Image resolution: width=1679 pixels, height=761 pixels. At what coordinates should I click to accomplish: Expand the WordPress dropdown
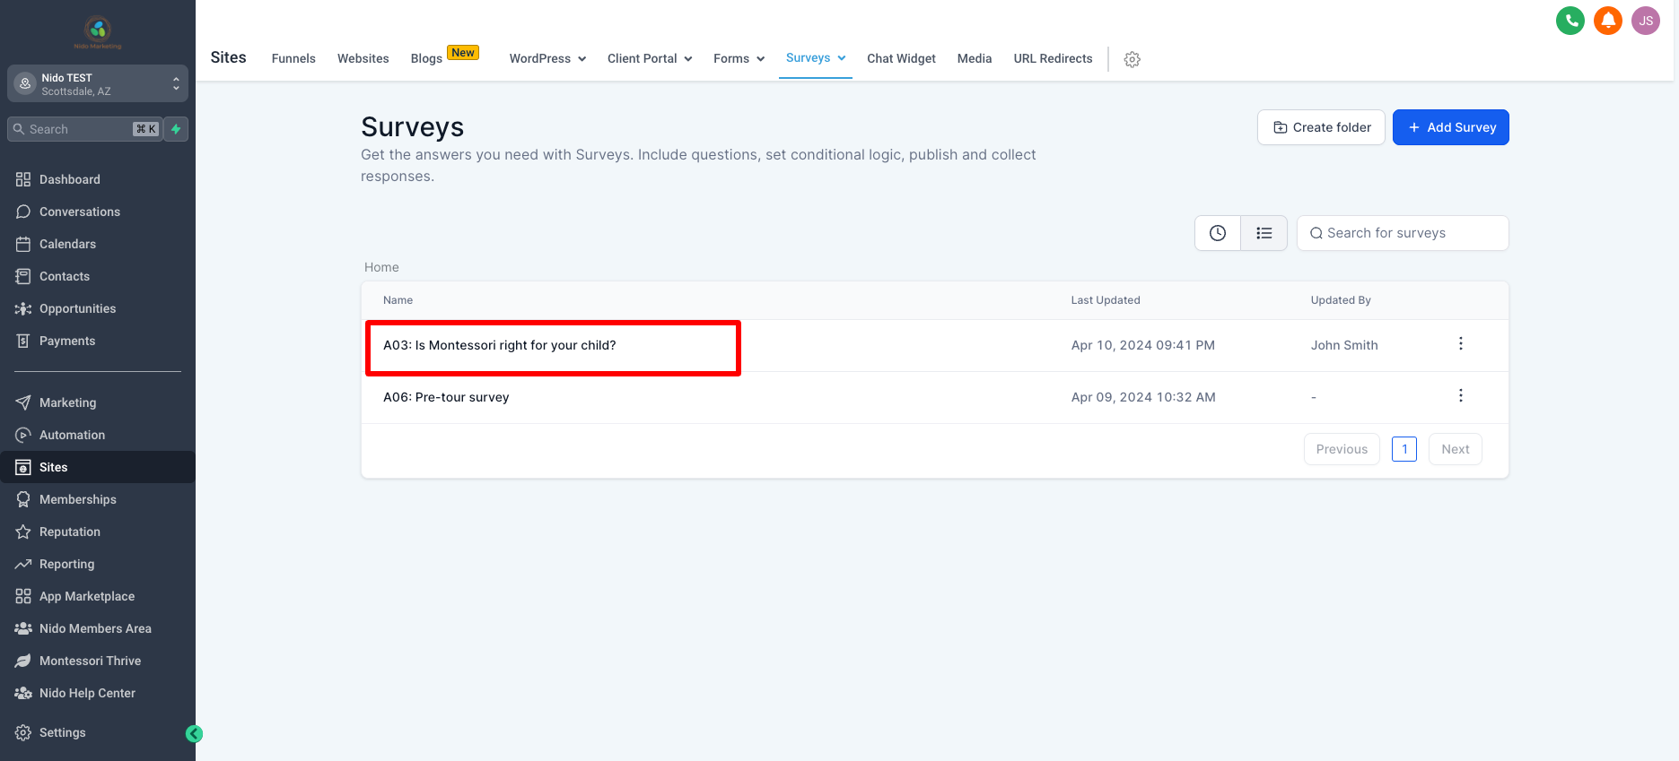coord(547,58)
